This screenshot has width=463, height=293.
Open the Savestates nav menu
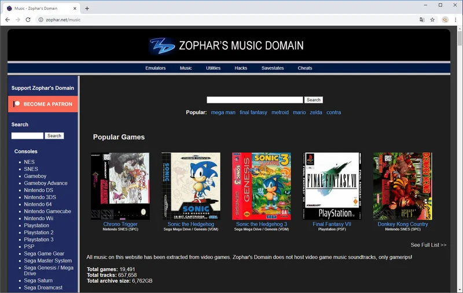(x=272, y=68)
